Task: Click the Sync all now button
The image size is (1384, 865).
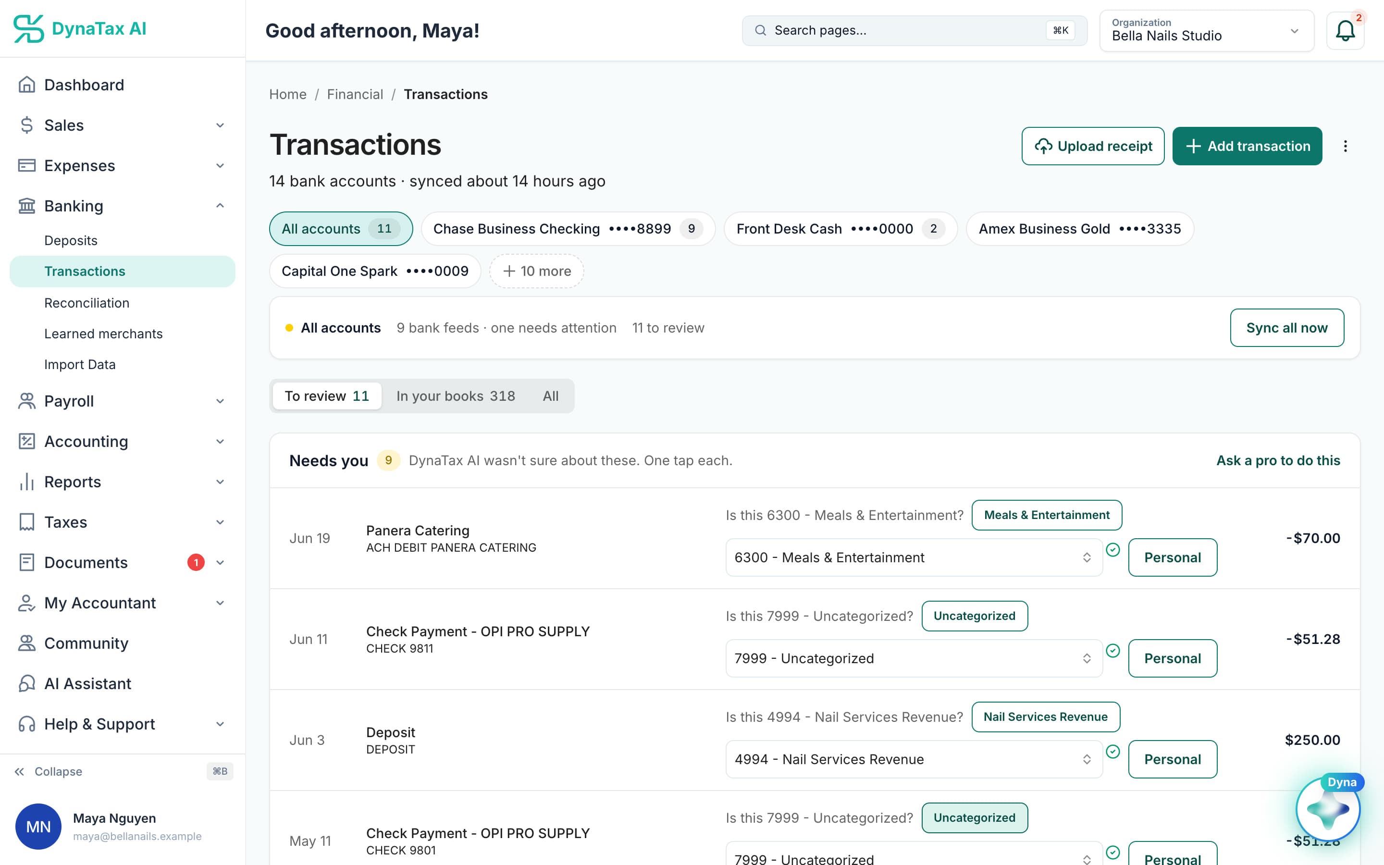Action: [1287, 328]
